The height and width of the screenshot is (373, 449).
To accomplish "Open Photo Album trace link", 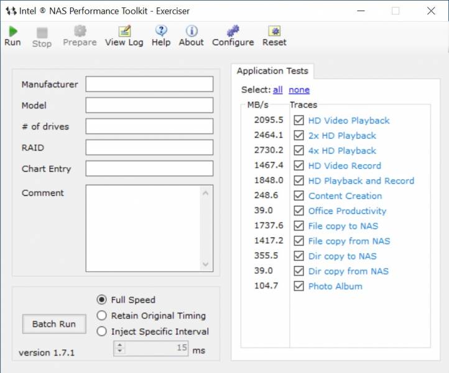I will (x=335, y=286).
